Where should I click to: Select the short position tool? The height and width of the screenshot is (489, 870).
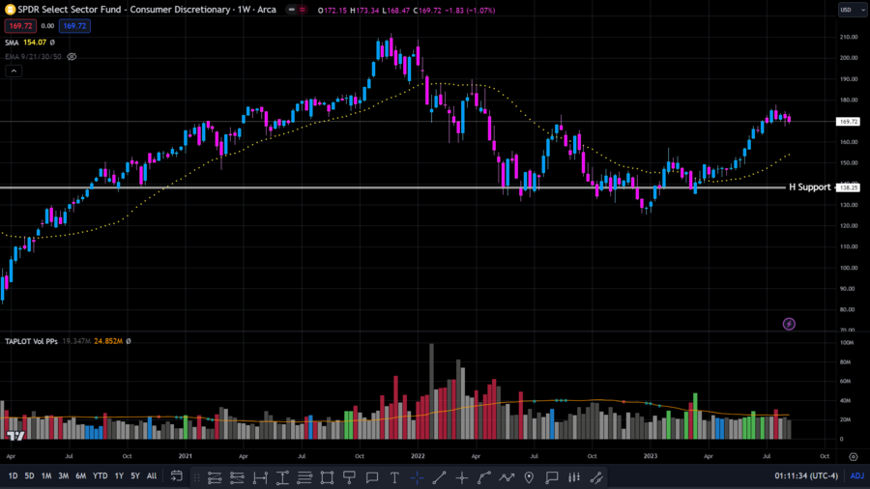(237, 477)
